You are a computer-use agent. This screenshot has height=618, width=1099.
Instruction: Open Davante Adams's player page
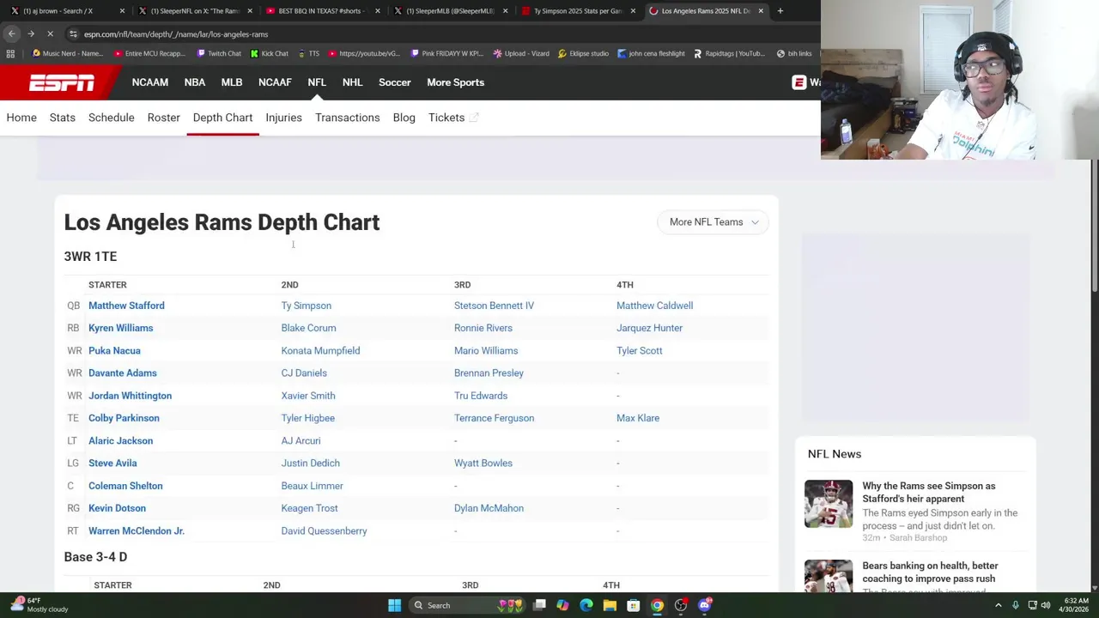click(x=123, y=373)
